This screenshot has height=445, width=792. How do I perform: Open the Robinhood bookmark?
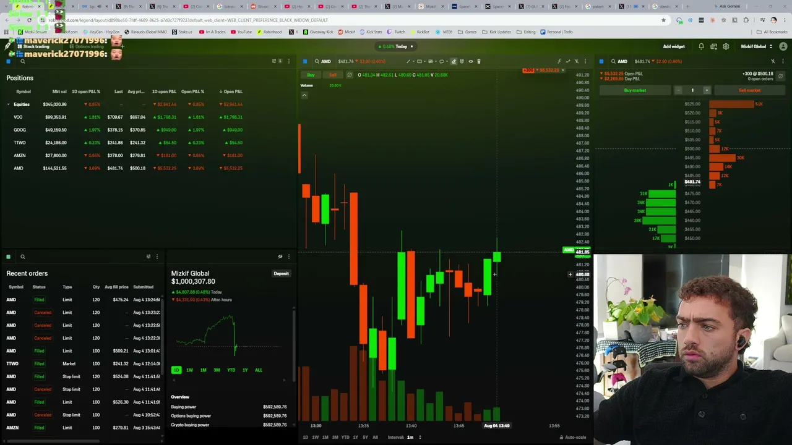coord(269,32)
